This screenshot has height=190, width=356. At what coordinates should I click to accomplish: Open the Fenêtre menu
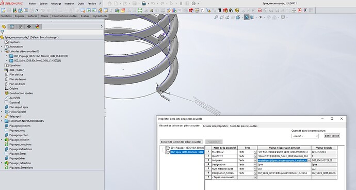[x=92, y=4]
